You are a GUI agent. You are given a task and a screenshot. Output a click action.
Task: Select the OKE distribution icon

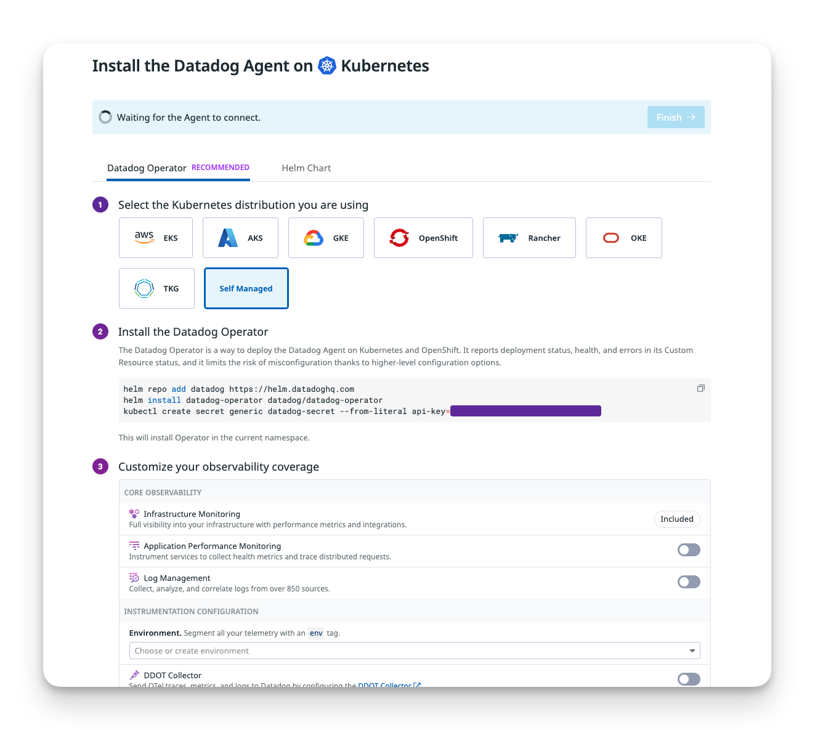coord(623,238)
